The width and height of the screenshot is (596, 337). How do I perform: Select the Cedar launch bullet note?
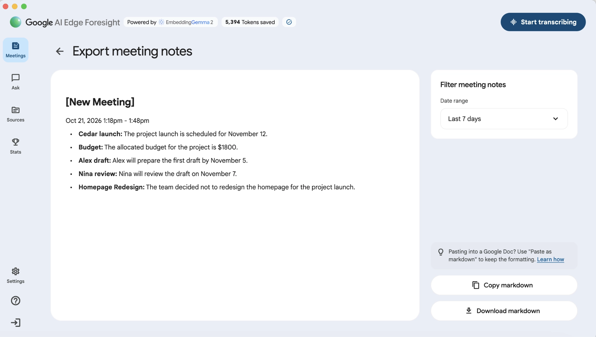click(x=173, y=134)
